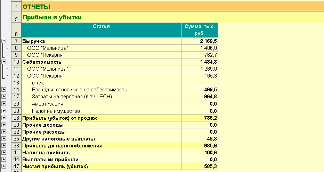The height and width of the screenshot is (172, 324).
Task: Expand the Налог на прибыль group
Action: 4,153
